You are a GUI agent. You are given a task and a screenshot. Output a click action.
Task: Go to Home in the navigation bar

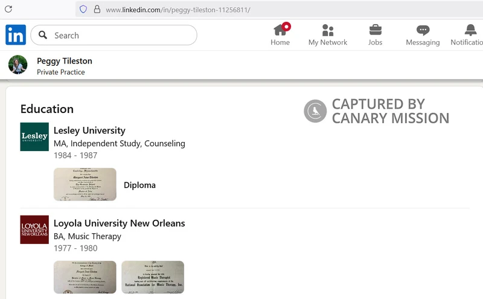[x=280, y=35]
